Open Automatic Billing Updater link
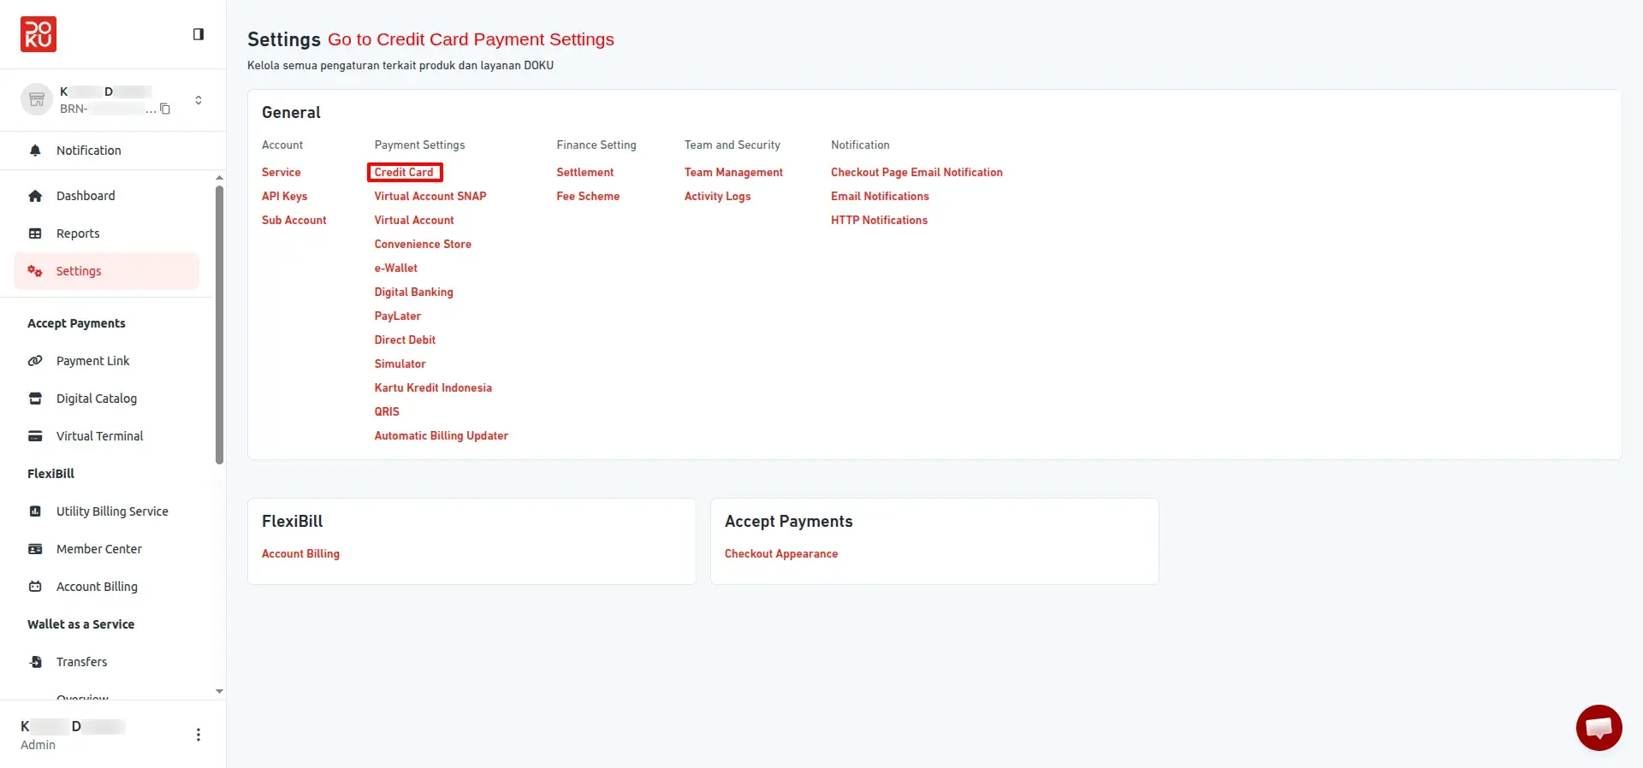Image resolution: width=1643 pixels, height=768 pixels. tap(441, 435)
